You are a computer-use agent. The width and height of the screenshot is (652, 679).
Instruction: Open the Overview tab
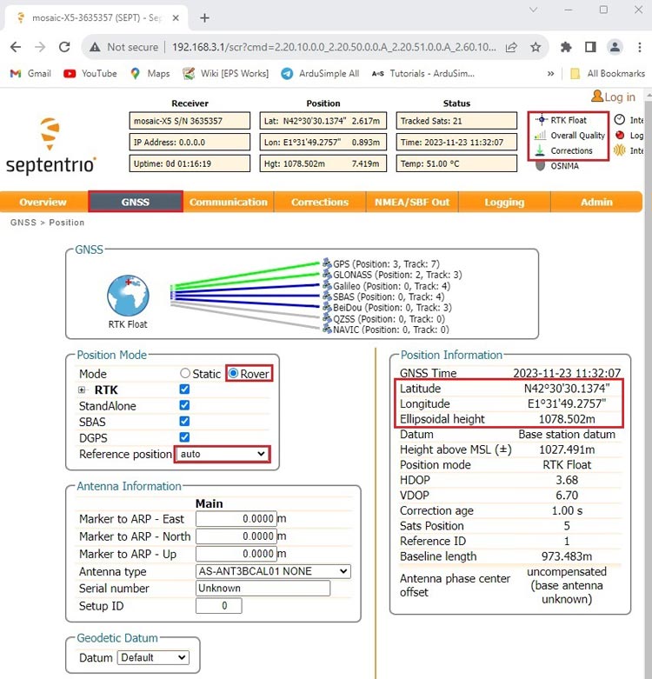click(43, 202)
